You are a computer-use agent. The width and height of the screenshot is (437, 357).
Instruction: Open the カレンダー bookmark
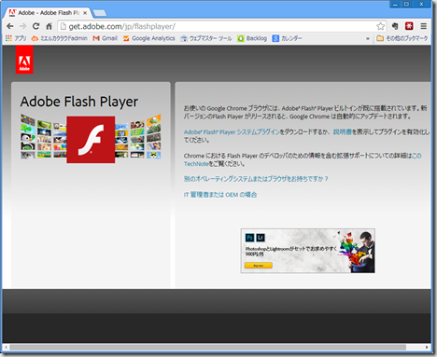click(287, 38)
